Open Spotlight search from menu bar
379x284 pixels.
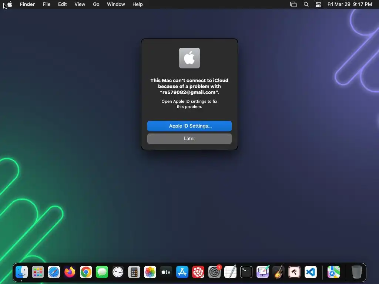(306, 4)
